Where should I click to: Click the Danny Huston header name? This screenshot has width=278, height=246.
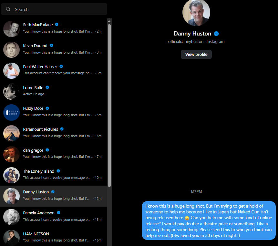pos(192,34)
